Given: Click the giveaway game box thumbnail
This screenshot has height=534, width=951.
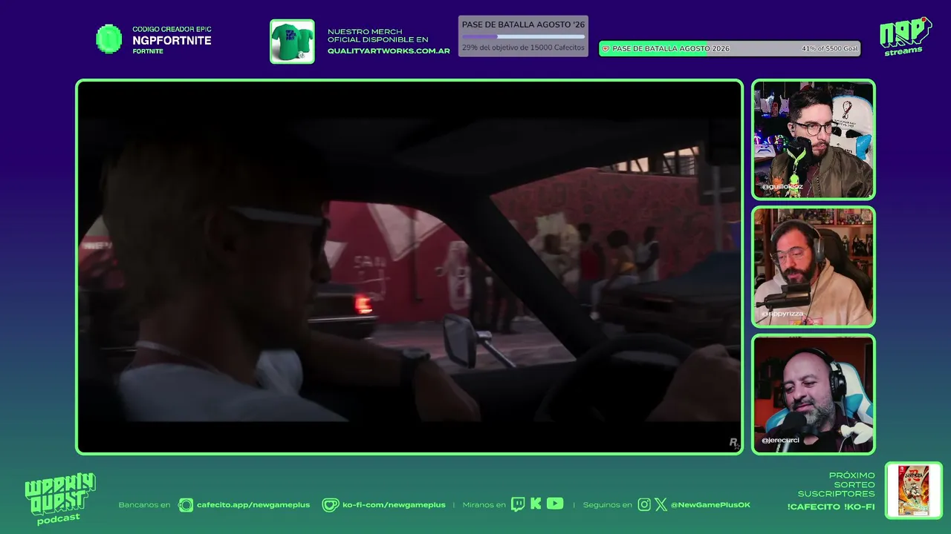Looking at the screenshot, I should (x=913, y=490).
